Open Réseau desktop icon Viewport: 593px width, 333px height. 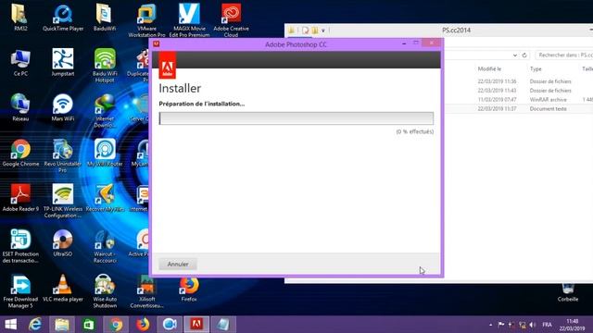tap(20, 107)
